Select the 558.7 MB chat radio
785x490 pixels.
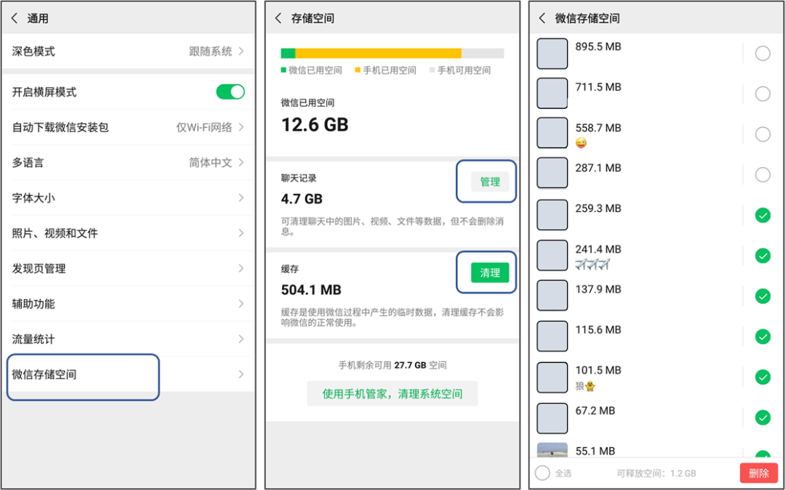pyautogui.click(x=762, y=134)
